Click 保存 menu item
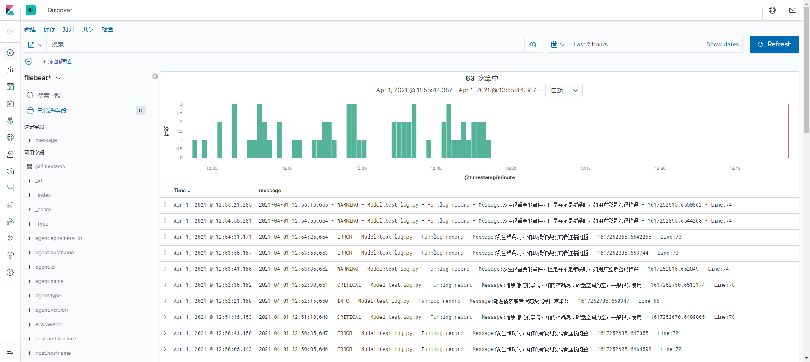The width and height of the screenshot is (810, 362). 49,29
